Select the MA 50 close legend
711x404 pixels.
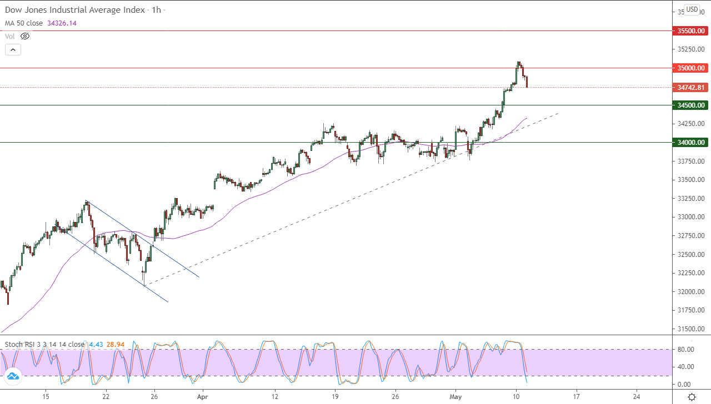click(x=24, y=23)
